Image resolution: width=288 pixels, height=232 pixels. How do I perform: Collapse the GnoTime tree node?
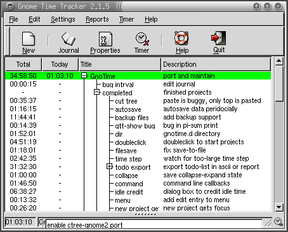84,76
